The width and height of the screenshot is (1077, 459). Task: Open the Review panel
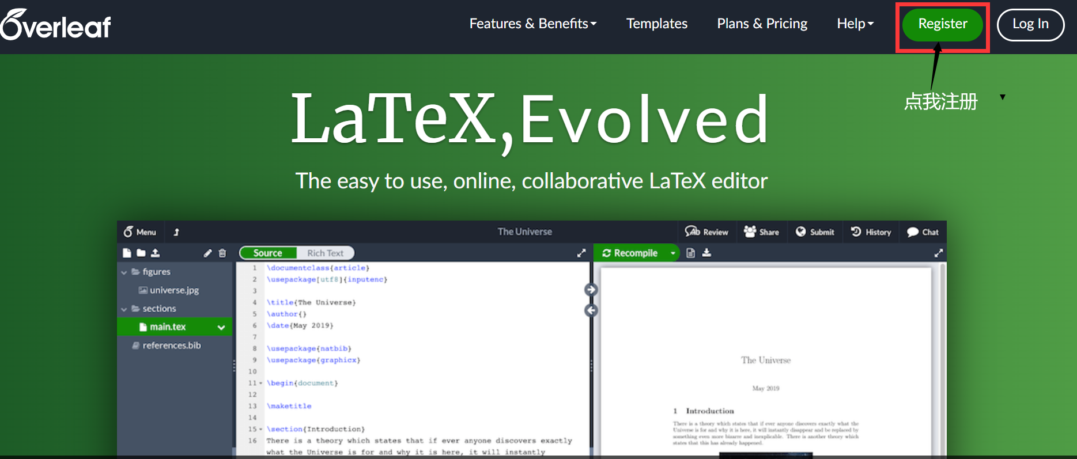706,232
